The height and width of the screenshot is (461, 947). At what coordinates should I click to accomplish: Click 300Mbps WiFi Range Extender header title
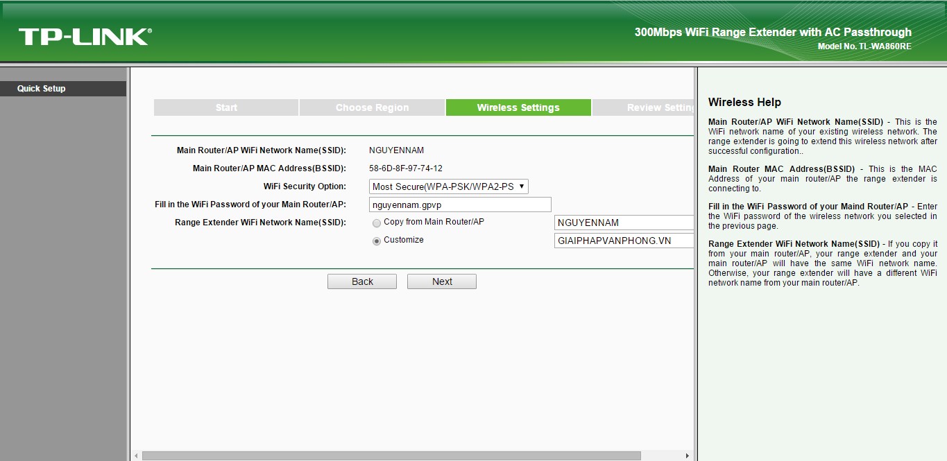click(x=773, y=32)
